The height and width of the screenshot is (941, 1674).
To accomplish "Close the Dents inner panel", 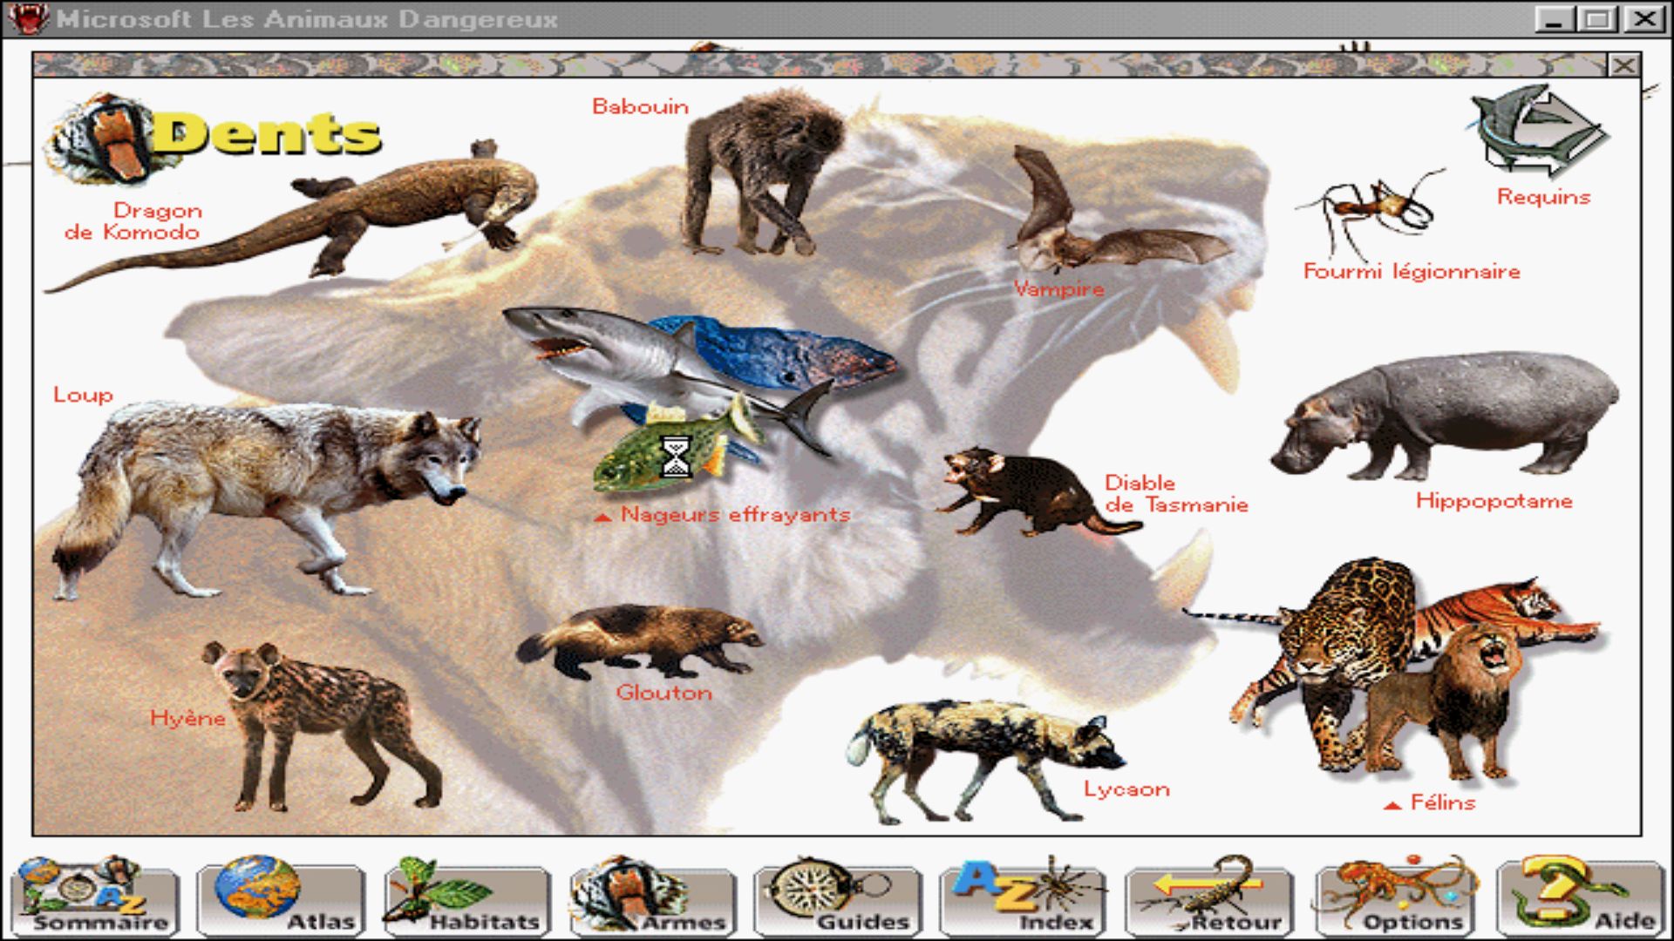I will (1623, 65).
